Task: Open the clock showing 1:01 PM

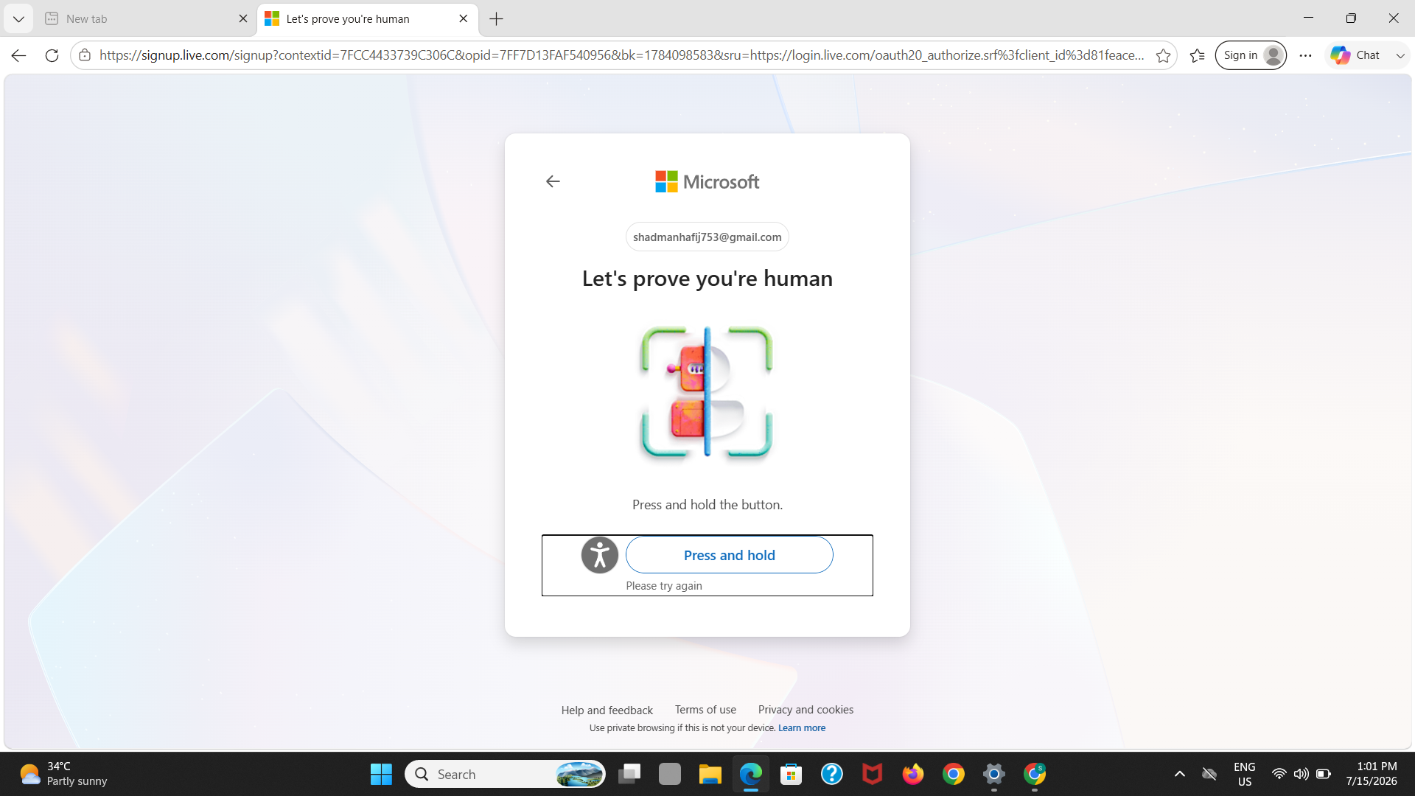Action: [x=1372, y=774]
